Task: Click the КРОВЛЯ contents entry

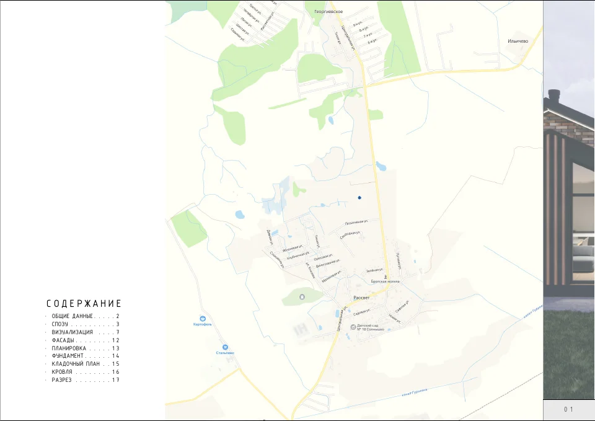Action: (86, 371)
